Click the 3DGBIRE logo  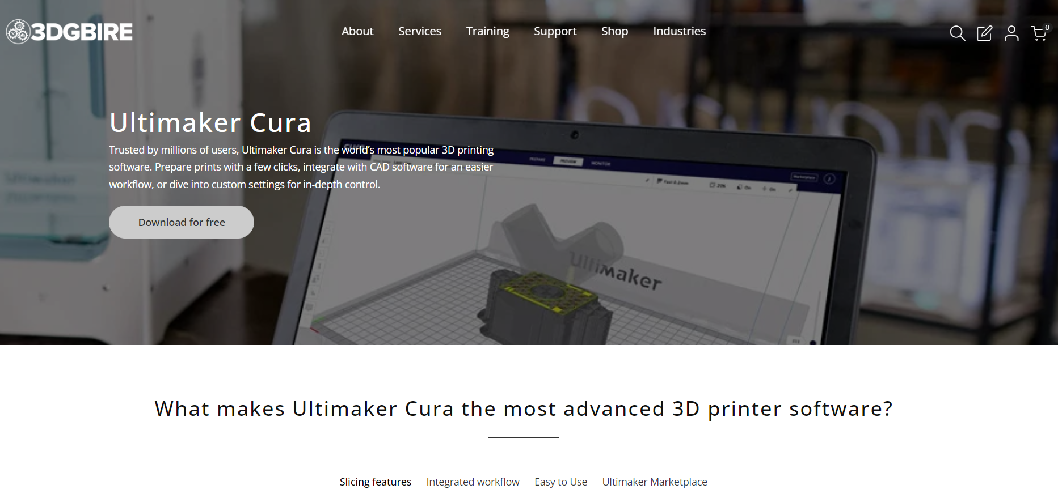(x=69, y=32)
